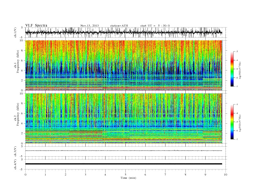The width and height of the screenshot is (254, 196).
Task: Click the "1" tick on the time axis
Action: tap(45, 175)
